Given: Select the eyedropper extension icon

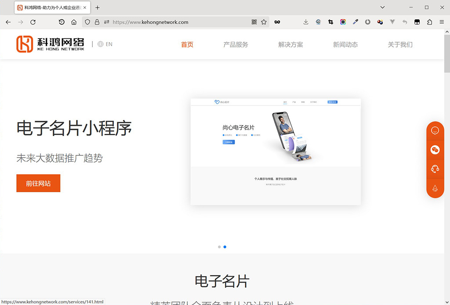Looking at the screenshot, I should [x=355, y=22].
